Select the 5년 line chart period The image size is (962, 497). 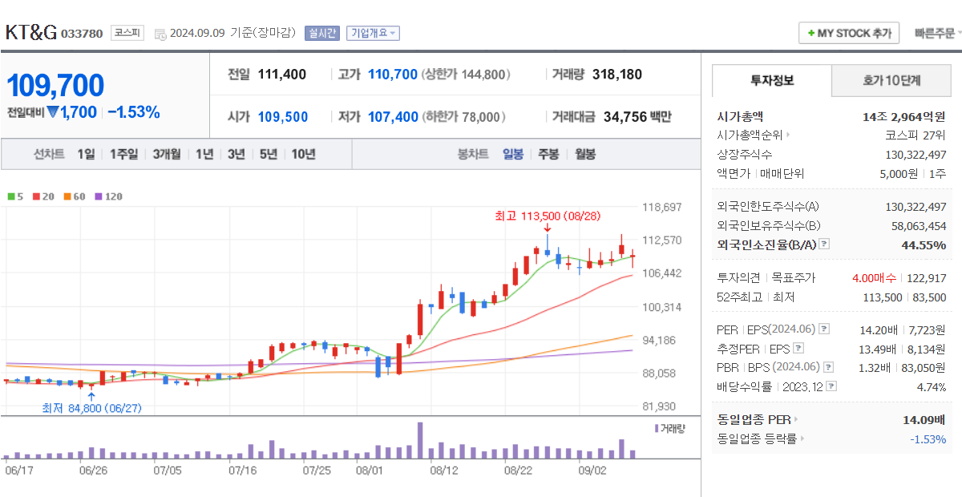[269, 154]
